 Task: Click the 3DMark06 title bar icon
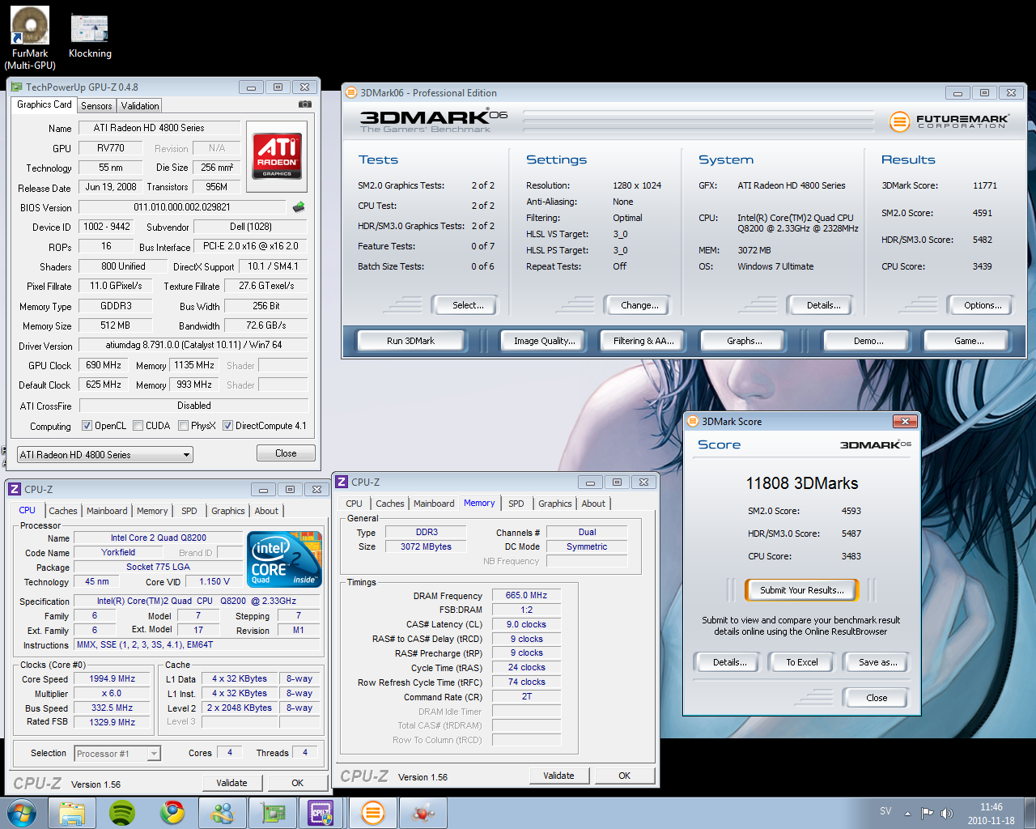(351, 92)
